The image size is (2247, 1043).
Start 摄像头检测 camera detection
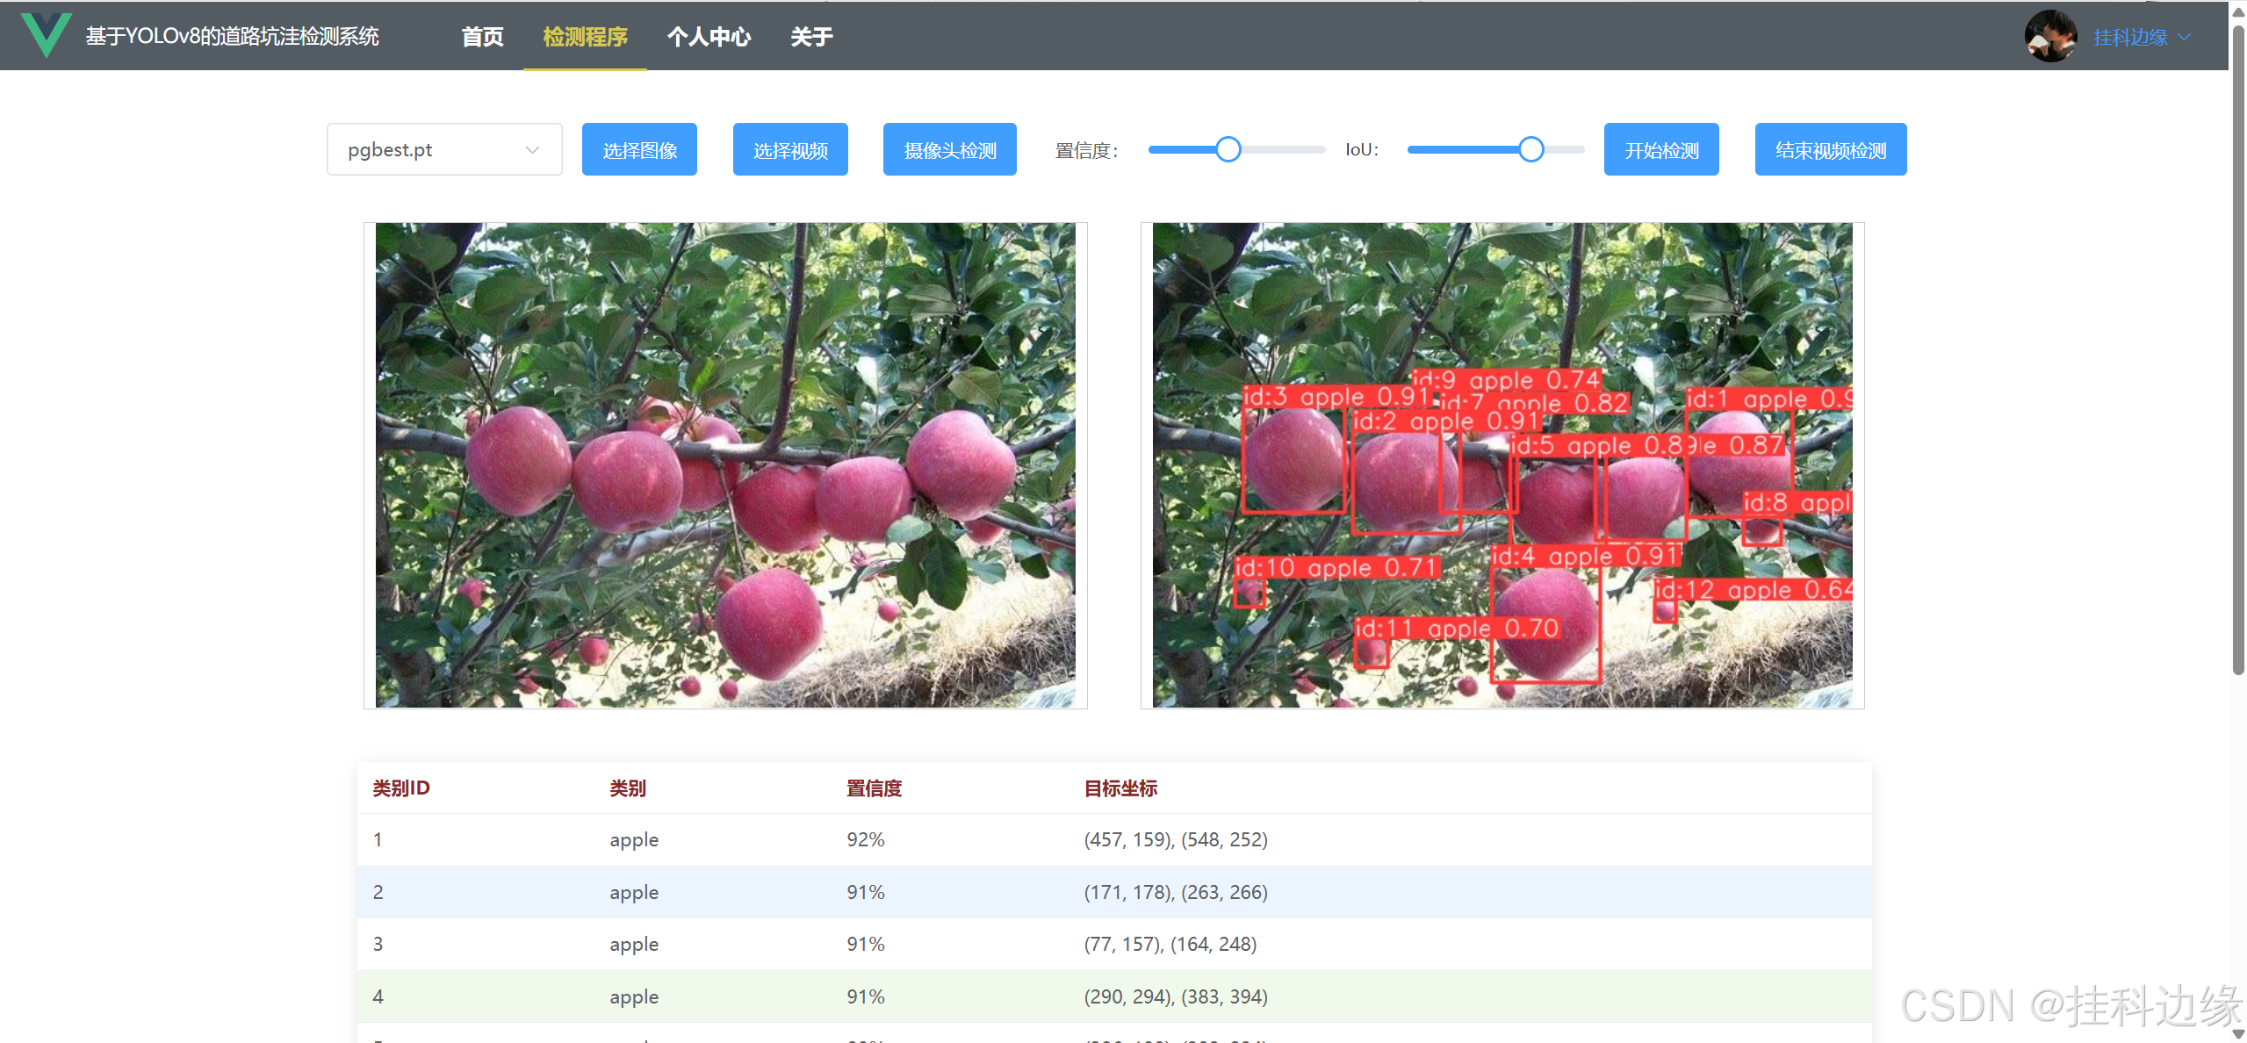point(949,150)
